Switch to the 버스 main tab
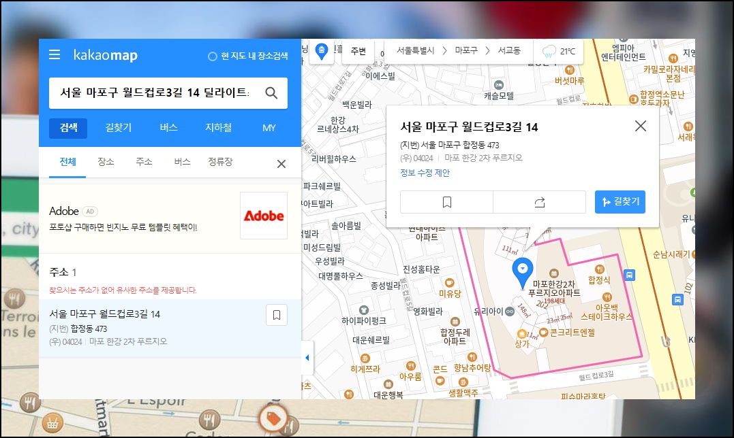Screen dimensions: 734x438 coord(168,127)
